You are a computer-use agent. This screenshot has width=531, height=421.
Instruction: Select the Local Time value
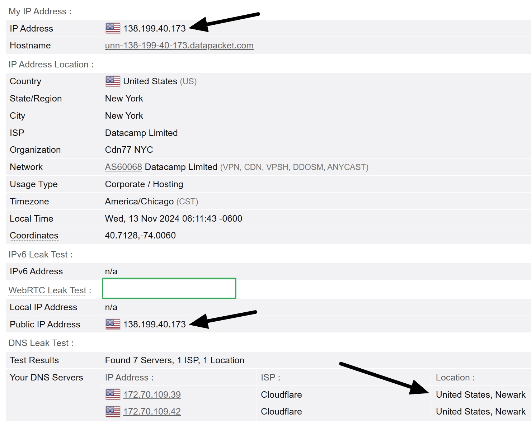pos(173,218)
